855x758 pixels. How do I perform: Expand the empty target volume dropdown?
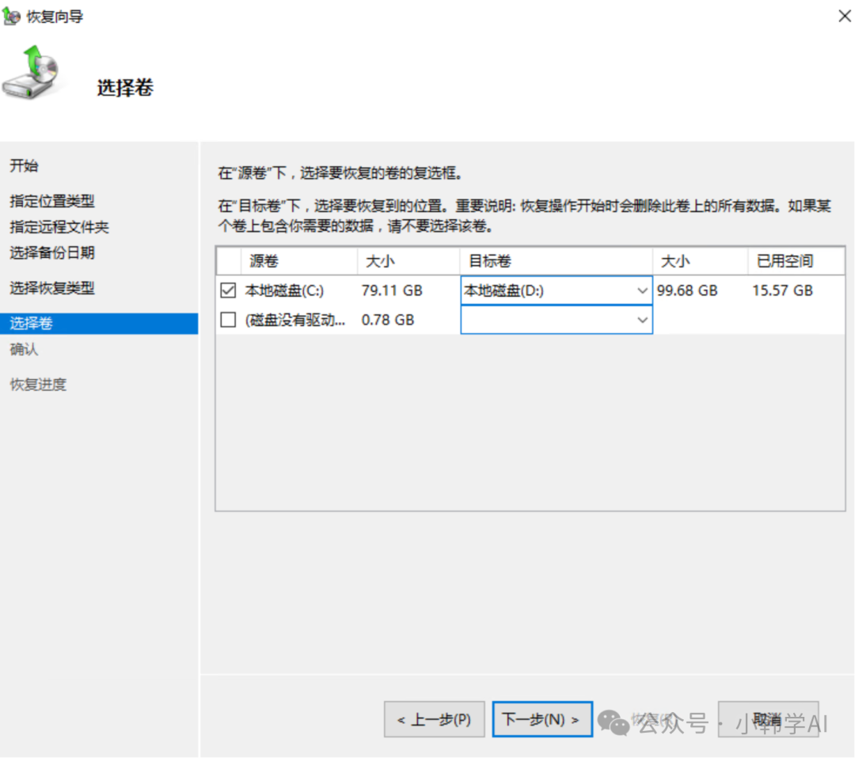pyautogui.click(x=642, y=320)
